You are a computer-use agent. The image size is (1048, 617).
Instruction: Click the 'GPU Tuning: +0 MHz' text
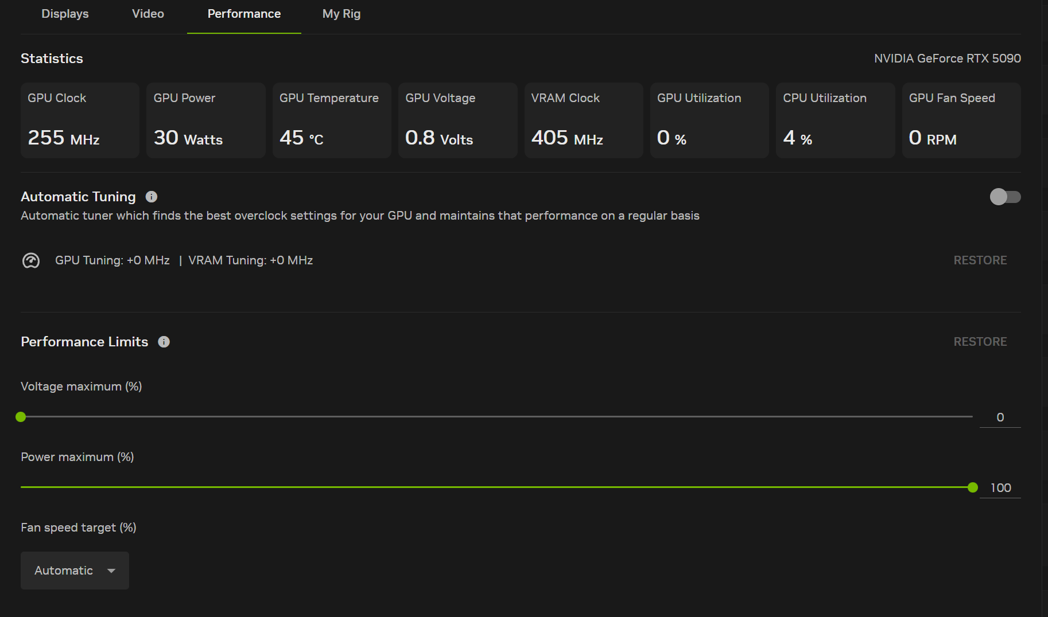[112, 260]
